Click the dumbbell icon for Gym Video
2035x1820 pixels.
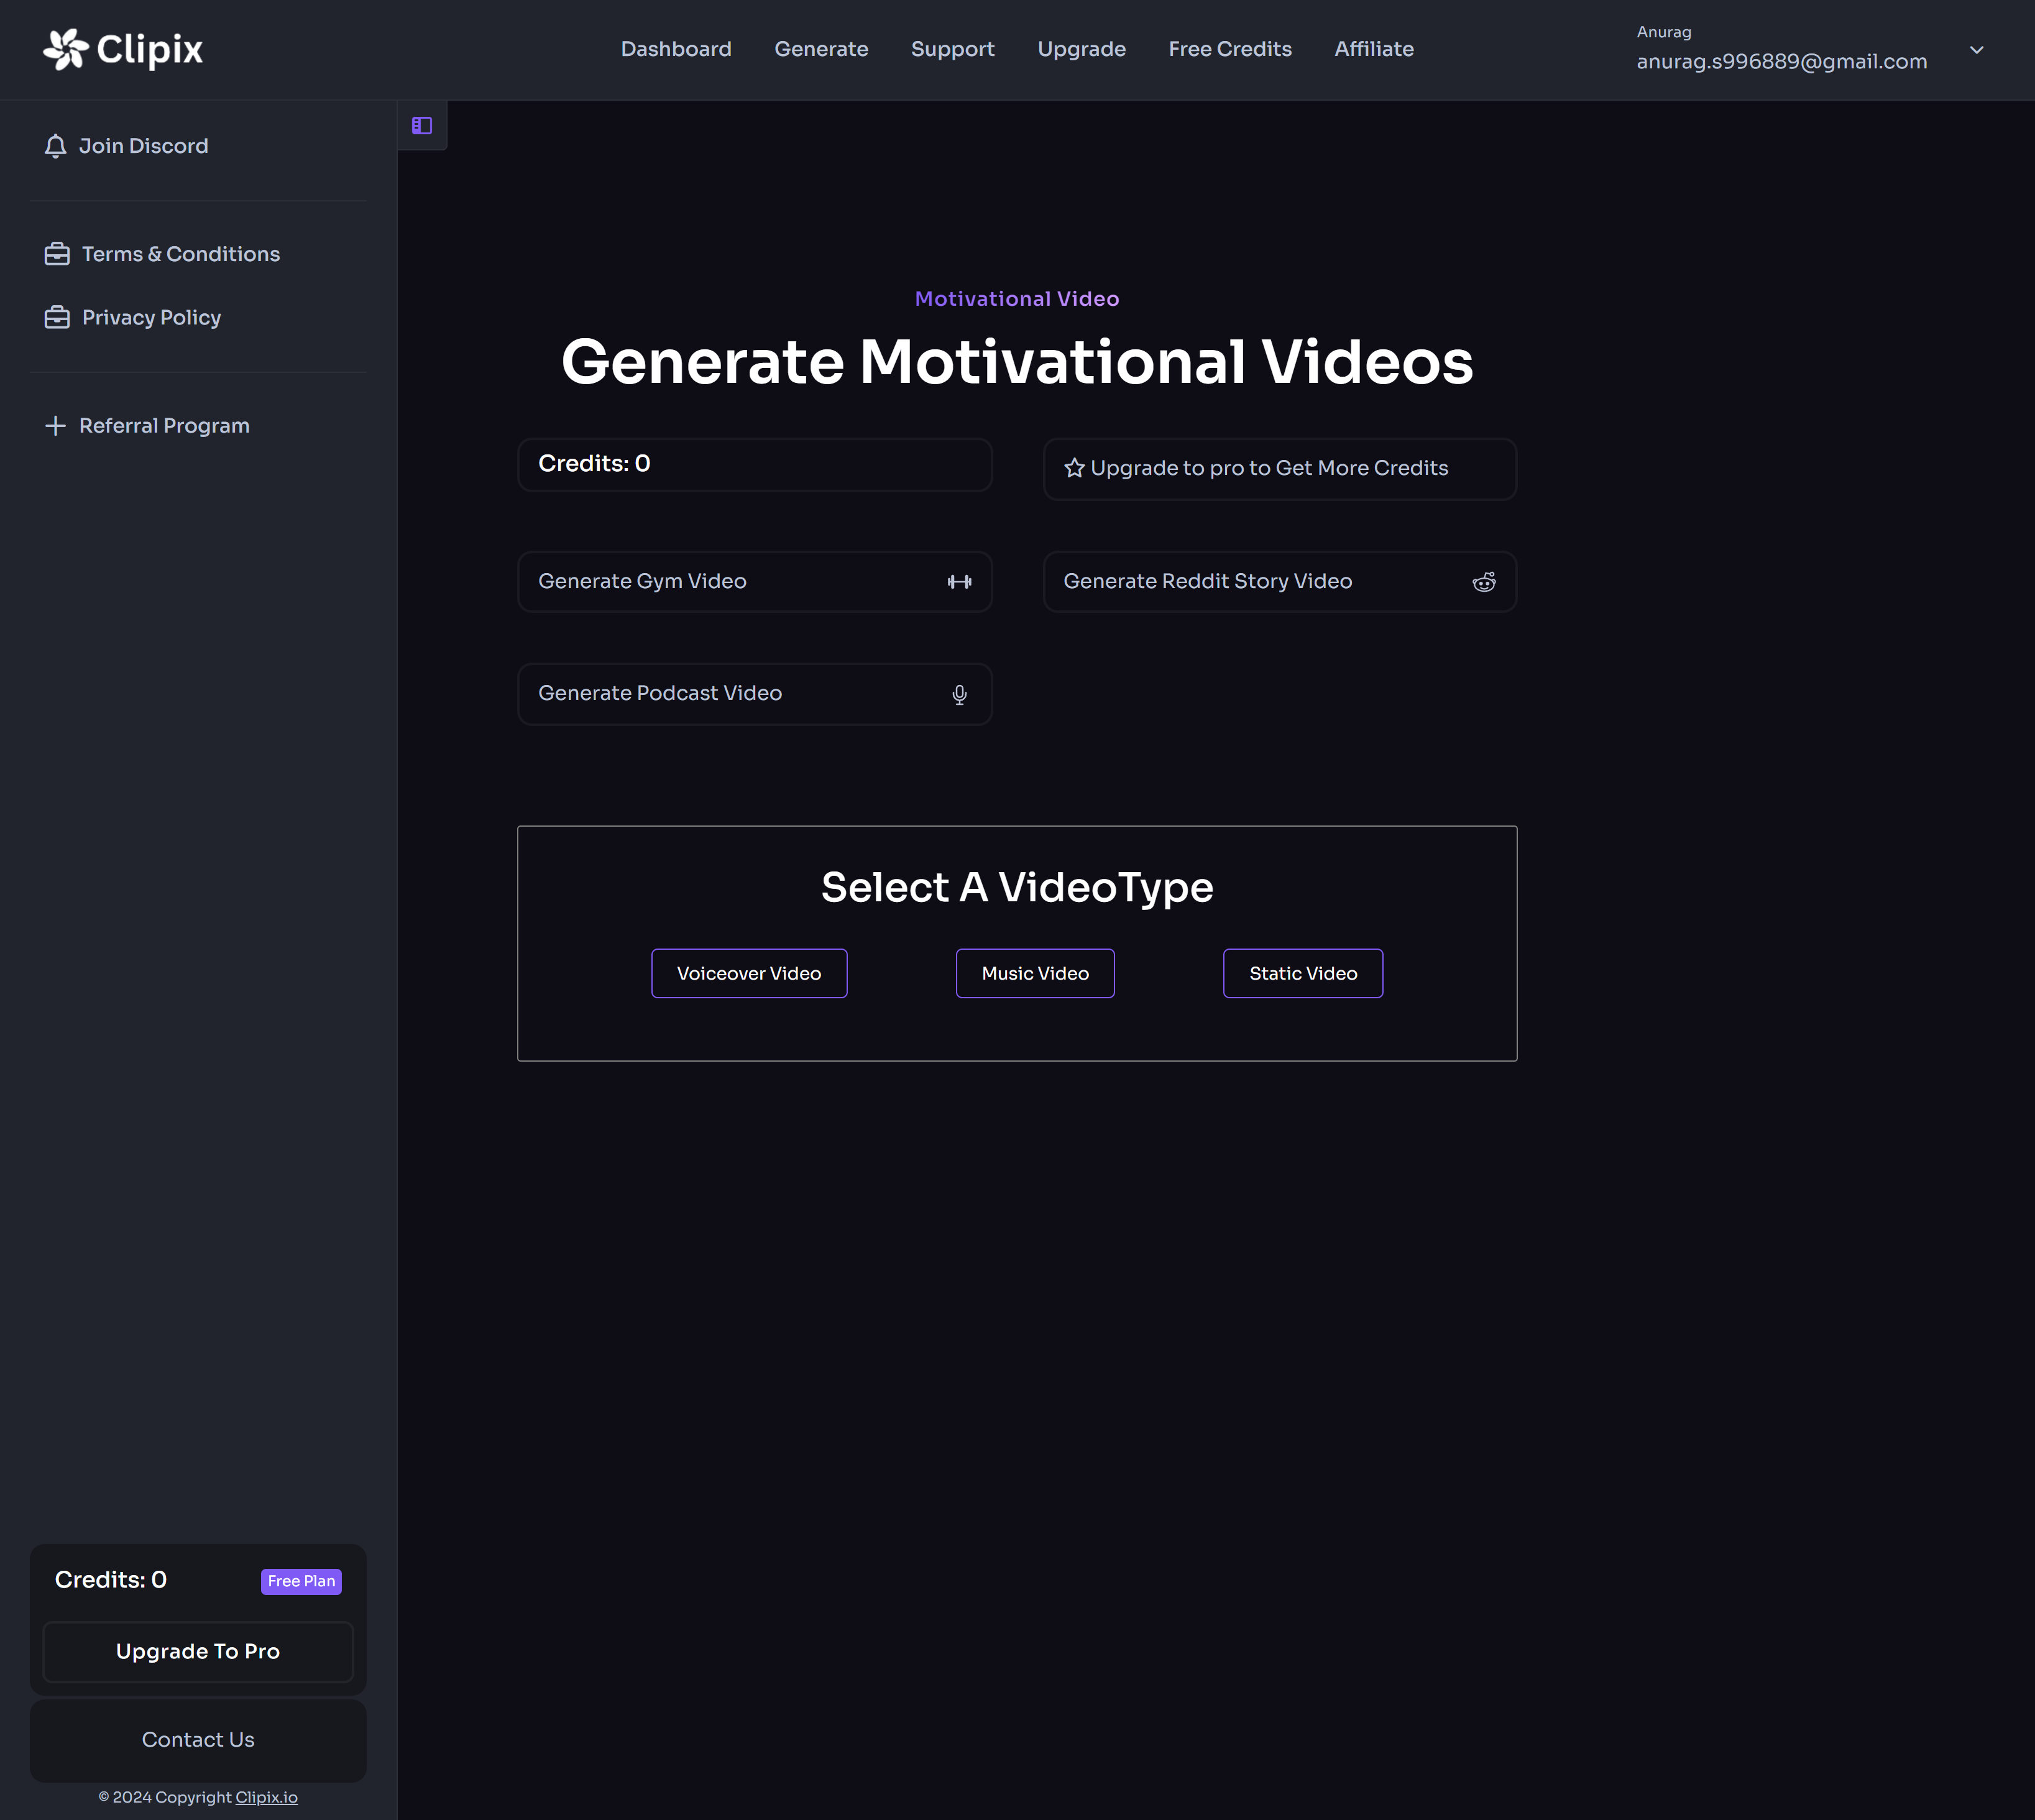point(959,582)
